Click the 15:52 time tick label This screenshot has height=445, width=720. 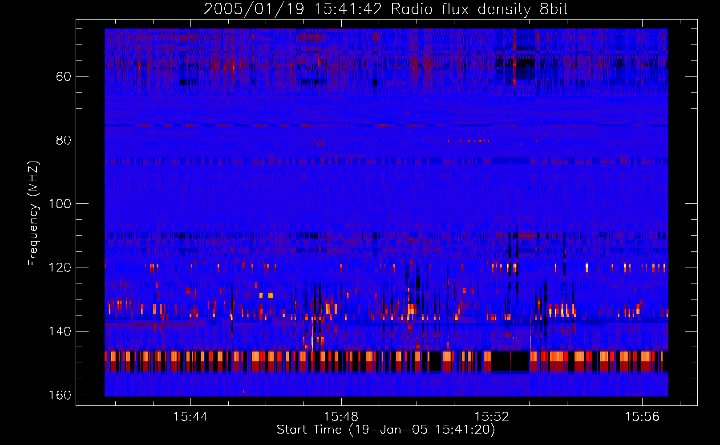(492, 417)
